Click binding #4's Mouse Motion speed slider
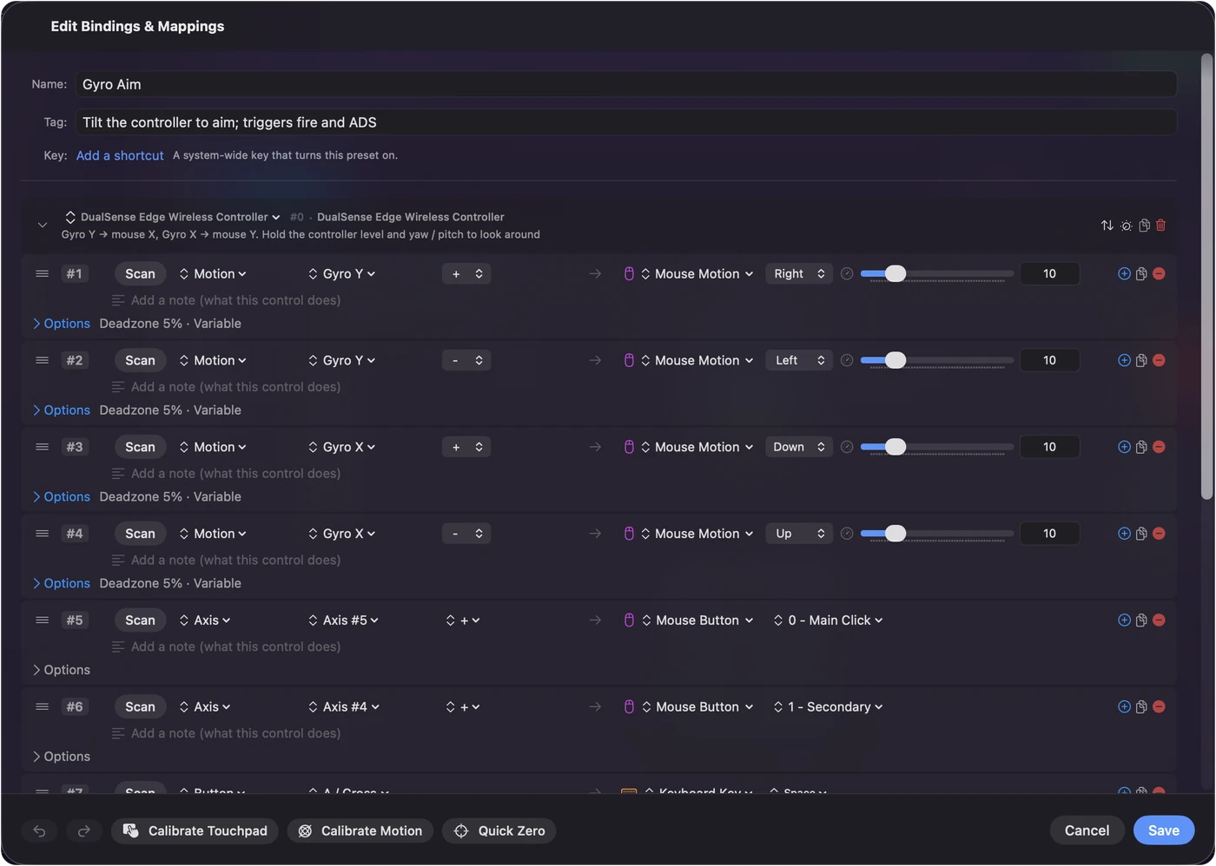This screenshot has width=1216, height=866. pos(936,535)
